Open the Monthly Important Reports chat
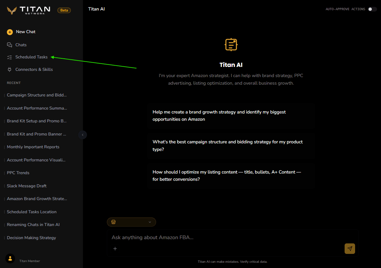Viewport: 381px width, 268px height. coord(33,147)
